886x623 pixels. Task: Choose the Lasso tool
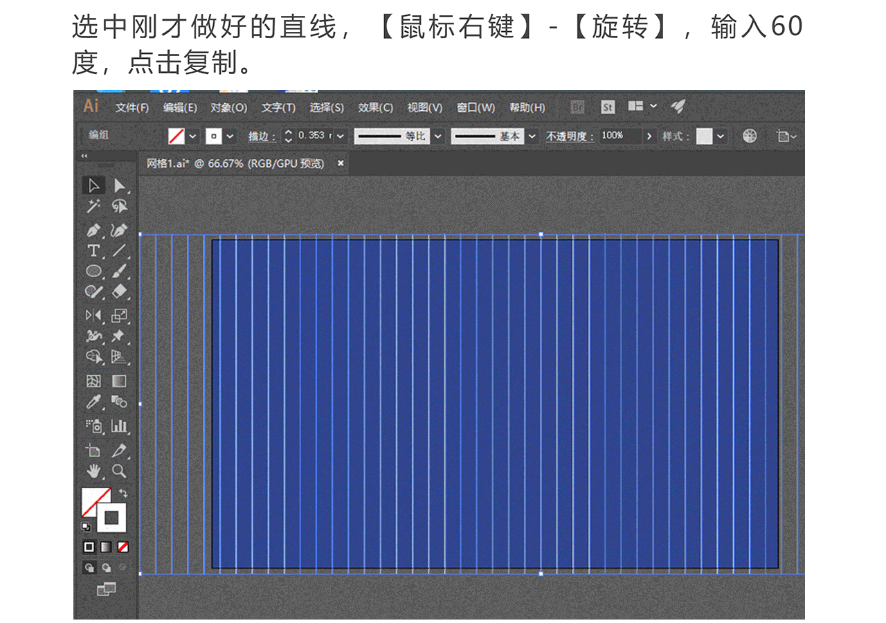click(x=120, y=206)
